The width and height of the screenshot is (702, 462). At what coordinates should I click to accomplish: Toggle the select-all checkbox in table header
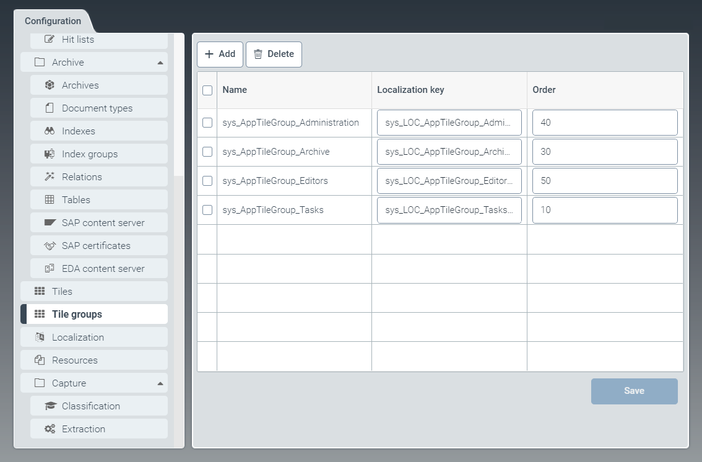(207, 90)
